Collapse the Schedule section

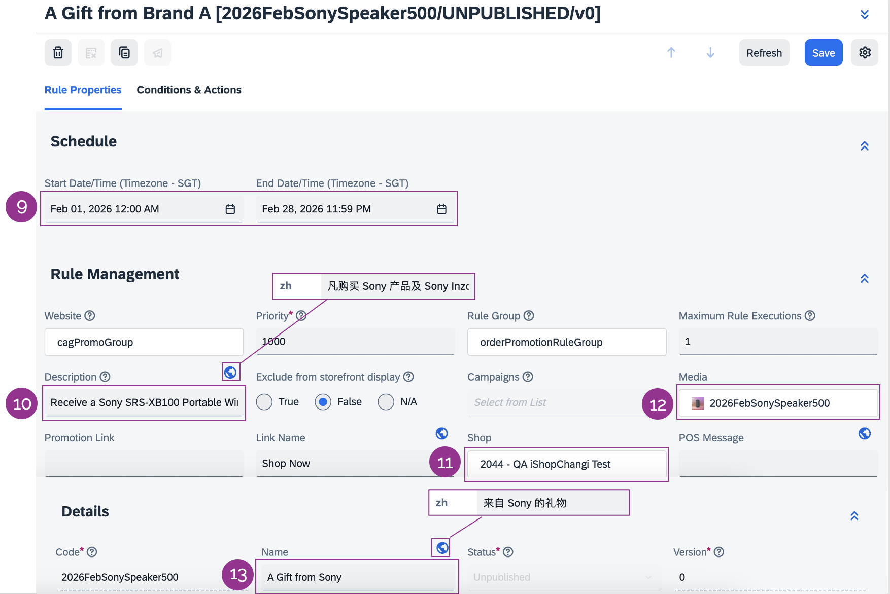point(865,146)
